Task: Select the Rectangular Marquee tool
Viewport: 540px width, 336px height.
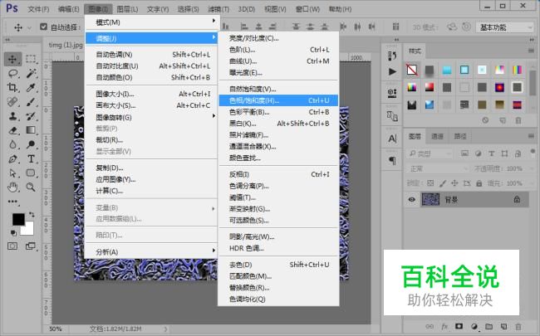Action: pos(31,59)
